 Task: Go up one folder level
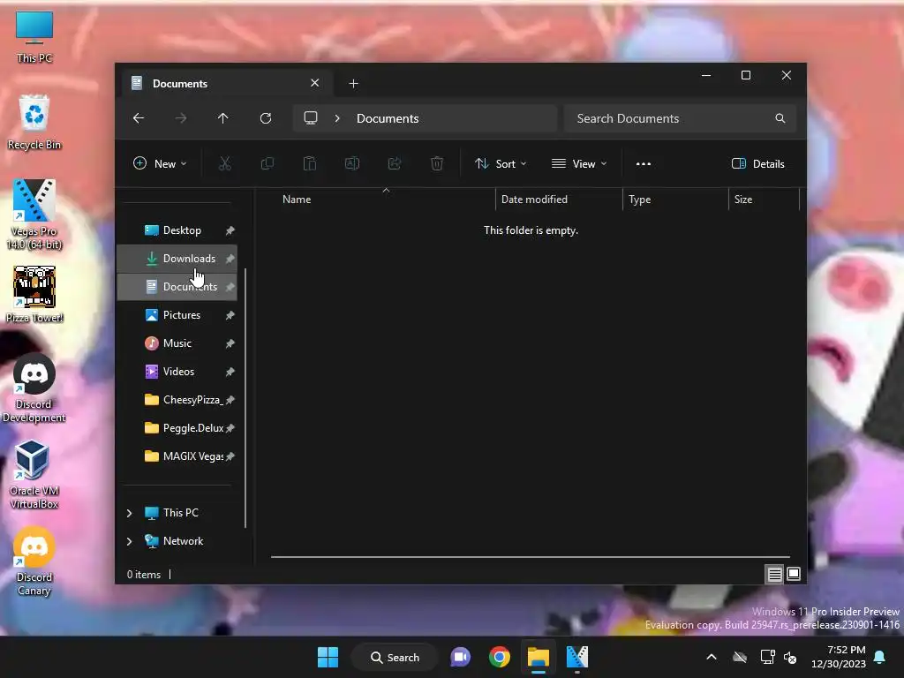click(x=223, y=118)
